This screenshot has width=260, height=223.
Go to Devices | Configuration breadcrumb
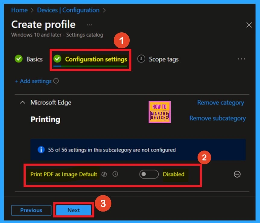coord(68,10)
